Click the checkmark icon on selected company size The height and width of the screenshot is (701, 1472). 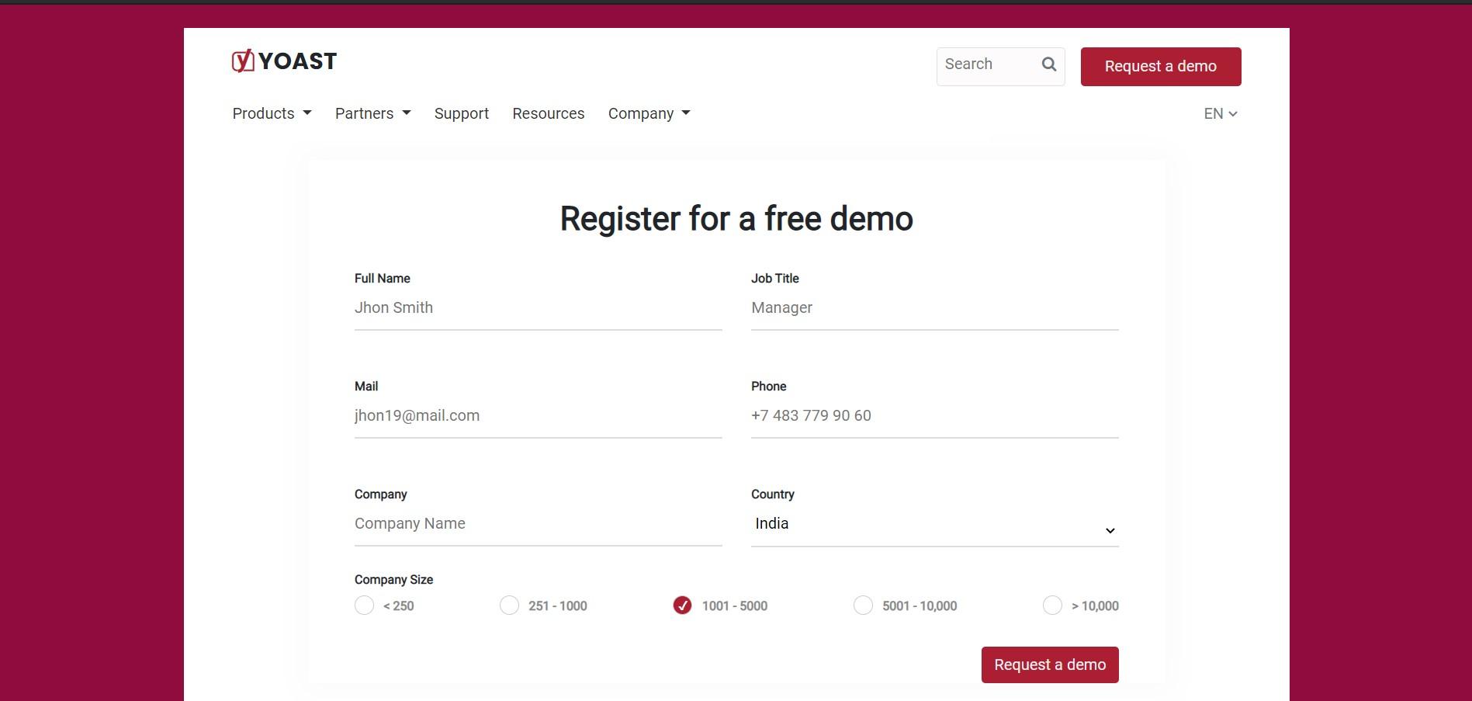682,605
